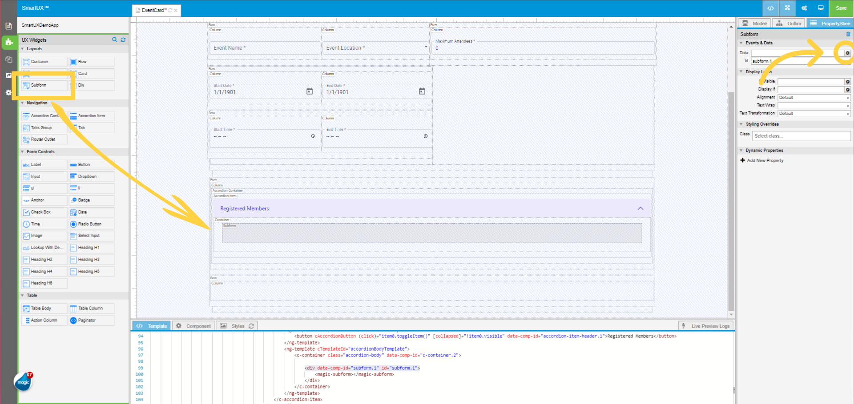Image resolution: width=854 pixels, height=404 pixels.
Task: Click the share icon in top toolbar
Action: pyautogui.click(x=804, y=8)
